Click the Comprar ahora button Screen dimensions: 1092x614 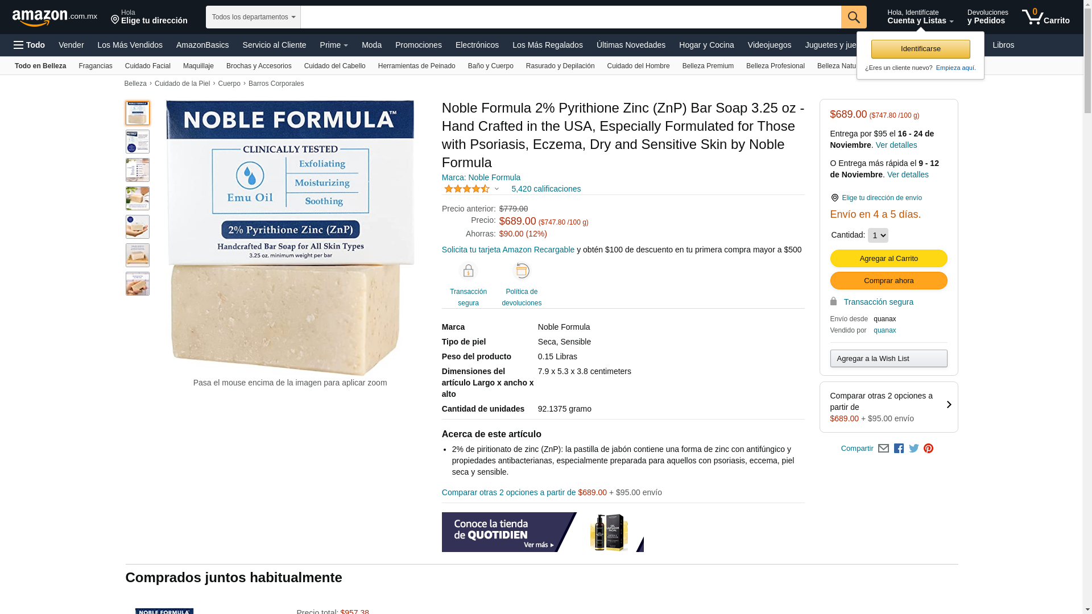pos(888,281)
